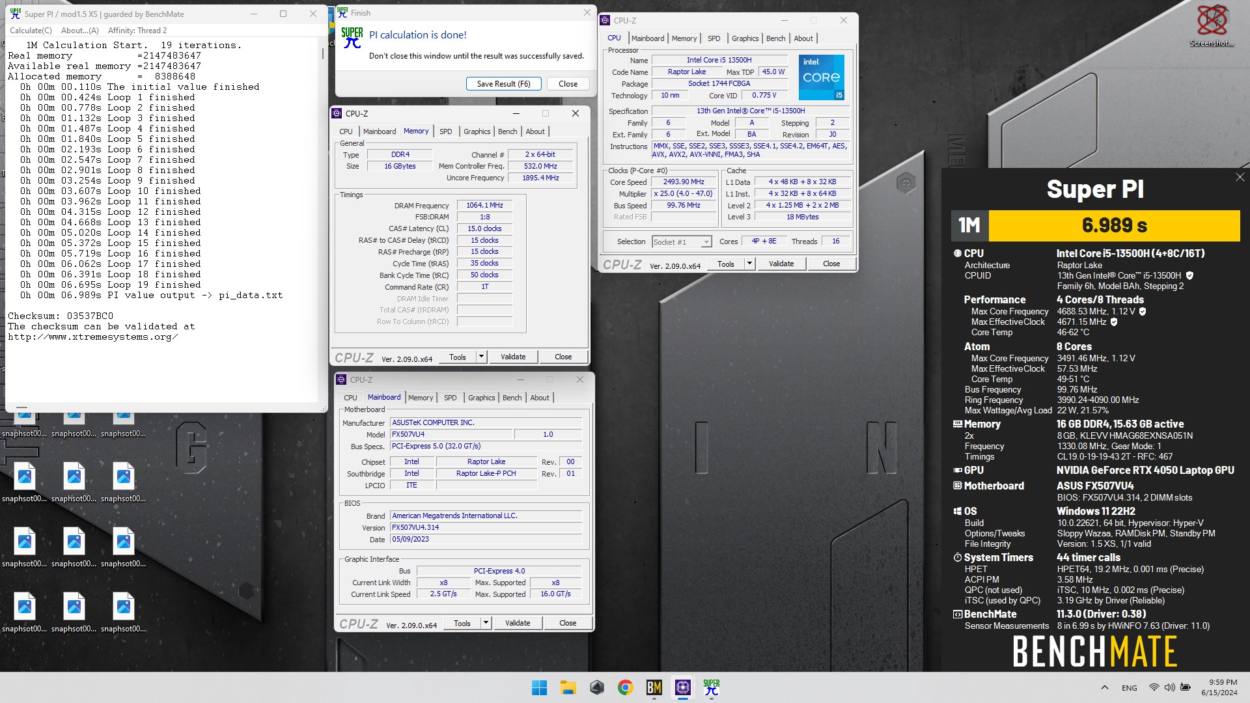Switch to the Memory tab in CPU-Z processor window
This screenshot has width=1250, height=703.
point(684,38)
